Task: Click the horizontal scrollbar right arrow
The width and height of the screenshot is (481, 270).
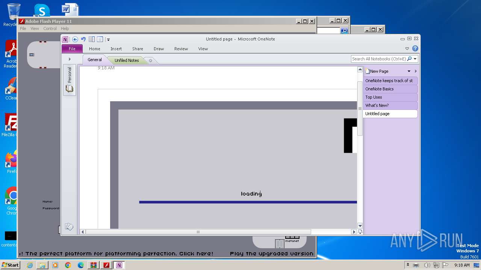Action: [354, 232]
